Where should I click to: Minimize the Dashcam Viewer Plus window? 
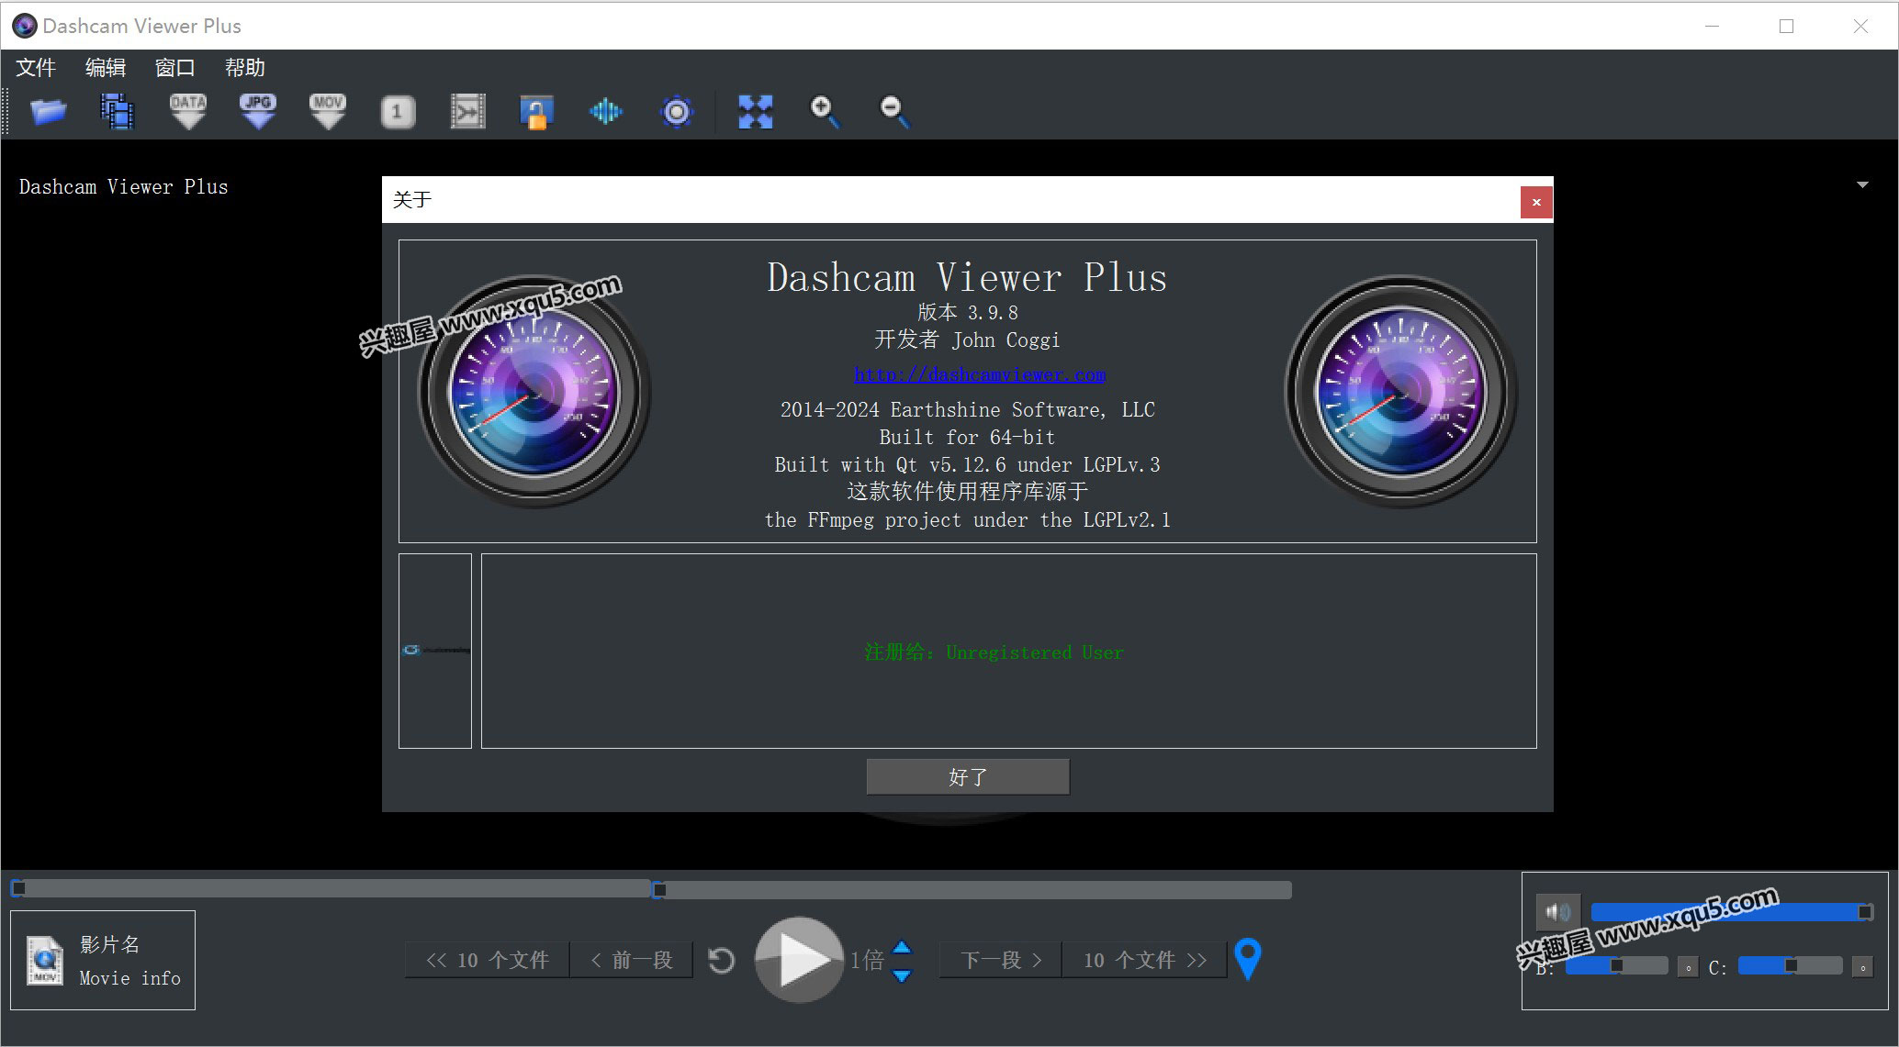[1712, 26]
